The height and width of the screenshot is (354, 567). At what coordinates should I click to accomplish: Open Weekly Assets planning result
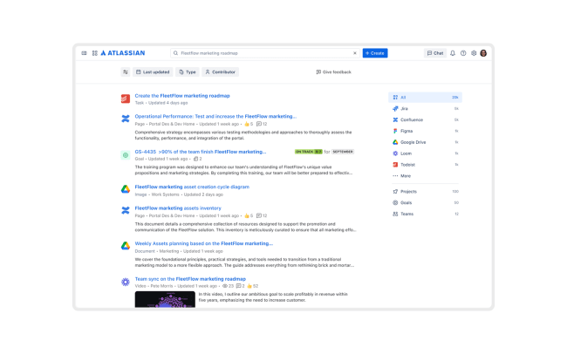coord(204,244)
